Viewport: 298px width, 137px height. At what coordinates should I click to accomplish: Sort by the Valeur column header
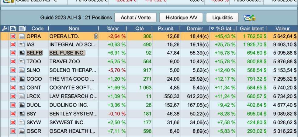pos(282,29)
